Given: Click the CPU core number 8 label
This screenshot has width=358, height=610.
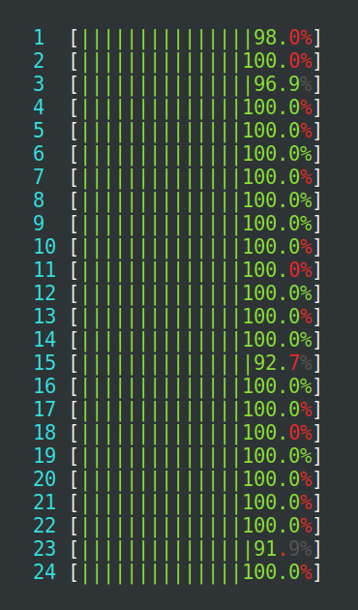Looking at the screenshot, I should pos(39,200).
